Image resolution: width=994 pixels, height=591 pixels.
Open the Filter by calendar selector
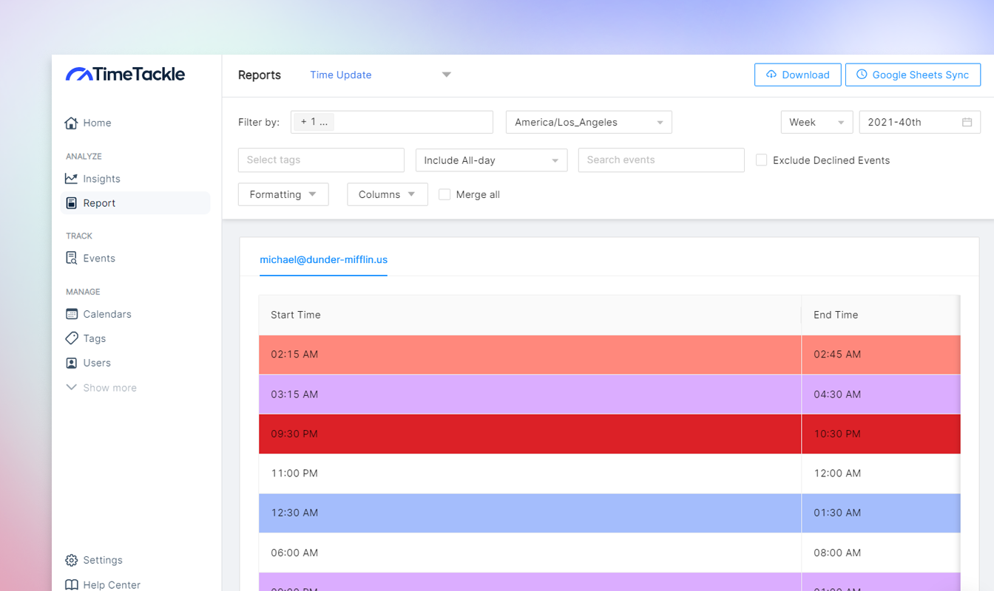[x=392, y=122]
